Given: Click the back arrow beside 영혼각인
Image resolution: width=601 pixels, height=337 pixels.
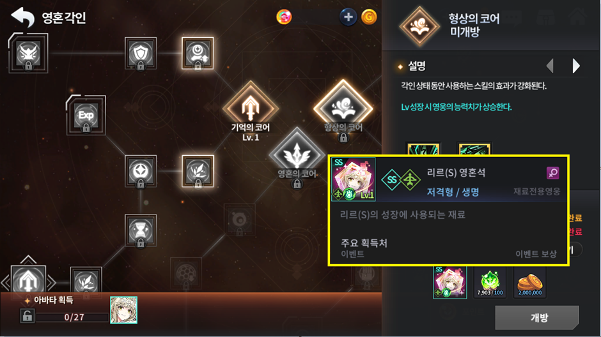Looking at the screenshot, I should (x=22, y=17).
